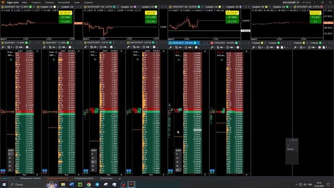Toggle green indicator dot in active VINEUSDT order book
The width and height of the screenshot is (334, 188).
tap(178, 60)
